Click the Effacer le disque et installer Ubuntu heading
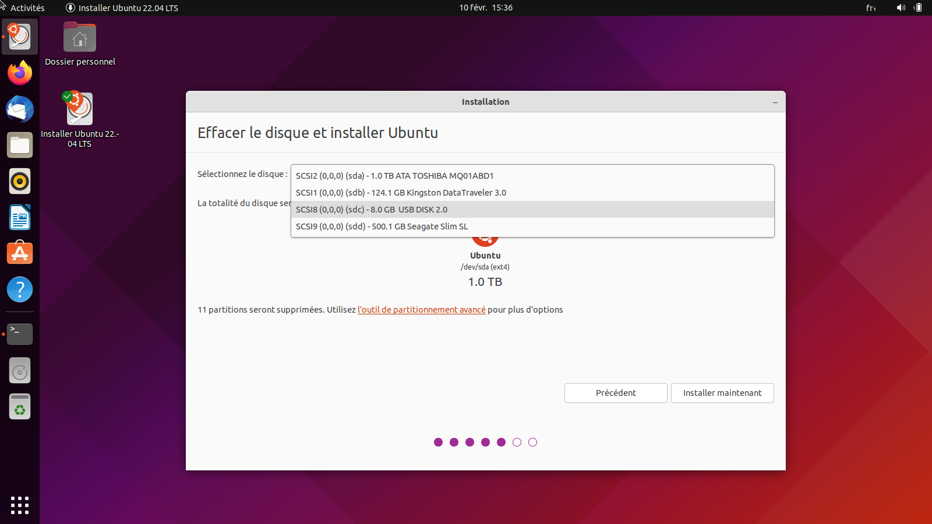 pos(317,133)
